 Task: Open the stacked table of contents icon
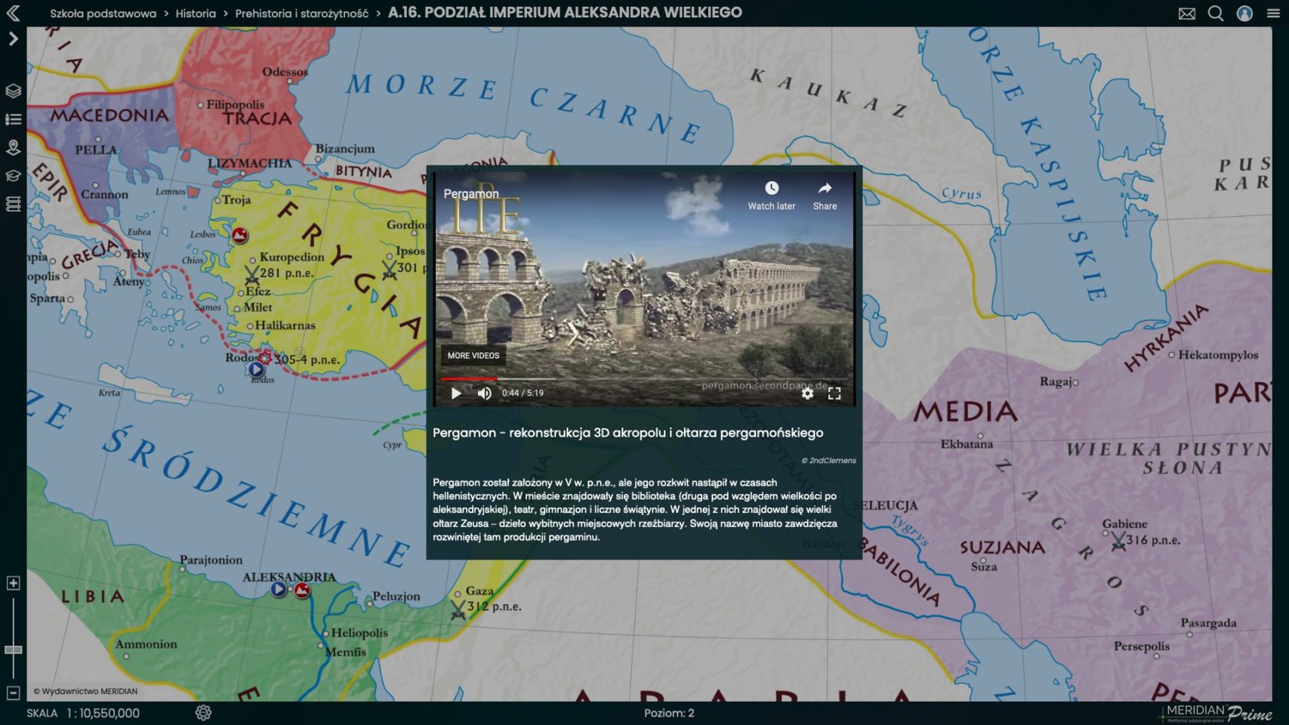(x=13, y=204)
